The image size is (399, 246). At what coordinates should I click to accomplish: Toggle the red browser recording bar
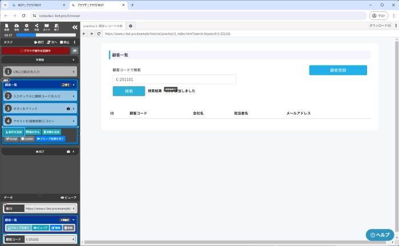click(35, 51)
